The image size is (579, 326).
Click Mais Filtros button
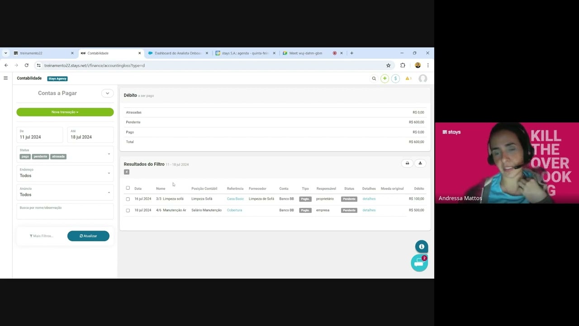(x=41, y=236)
